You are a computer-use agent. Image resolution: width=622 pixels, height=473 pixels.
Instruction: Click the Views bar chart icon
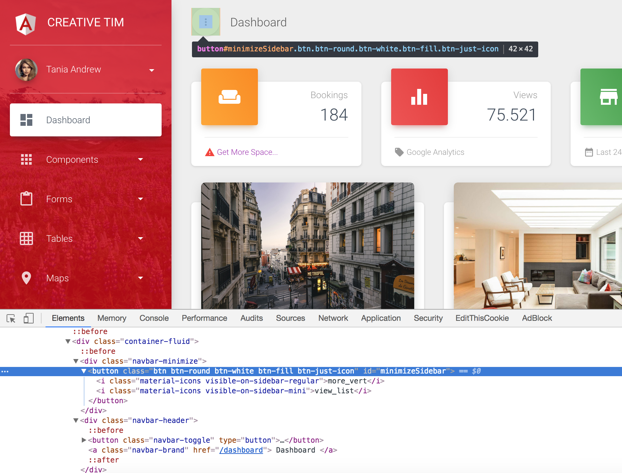[x=419, y=97]
